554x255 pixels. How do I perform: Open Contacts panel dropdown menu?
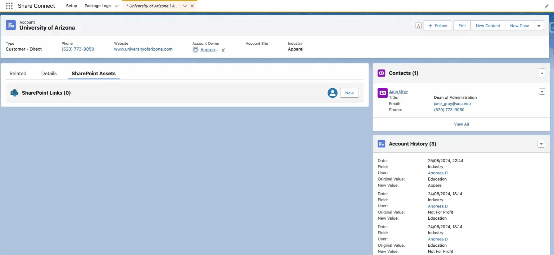click(x=542, y=73)
